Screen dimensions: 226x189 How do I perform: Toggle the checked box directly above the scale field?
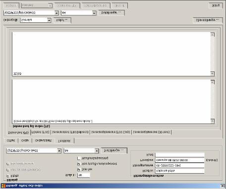(79, 170)
